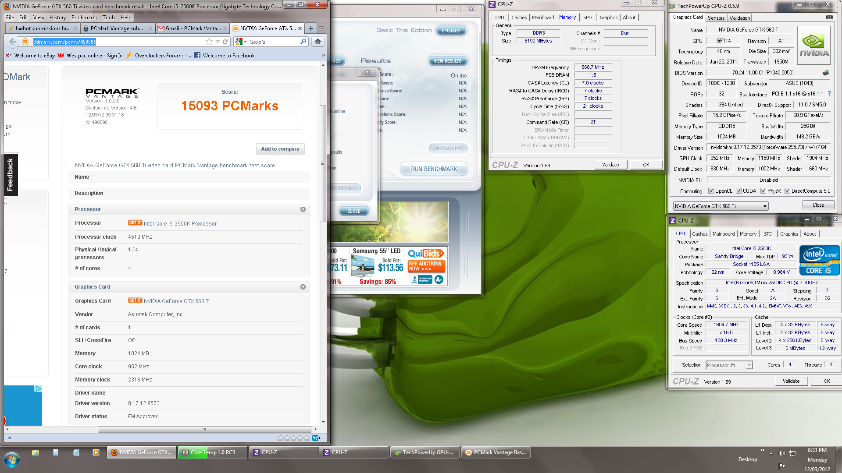
Task: Click VIEW RESULTS in PCMark Vantage
Action: 447,61
